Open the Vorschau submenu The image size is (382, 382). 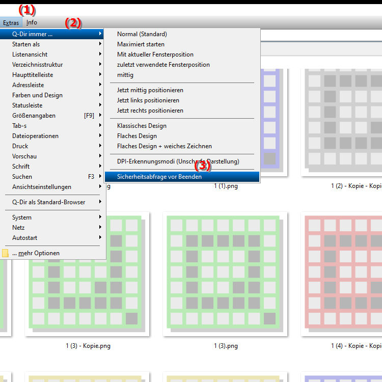pyautogui.click(x=51, y=156)
